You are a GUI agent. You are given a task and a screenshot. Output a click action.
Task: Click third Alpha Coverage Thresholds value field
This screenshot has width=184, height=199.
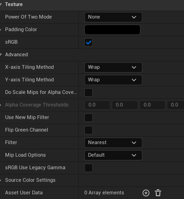coord(152,105)
